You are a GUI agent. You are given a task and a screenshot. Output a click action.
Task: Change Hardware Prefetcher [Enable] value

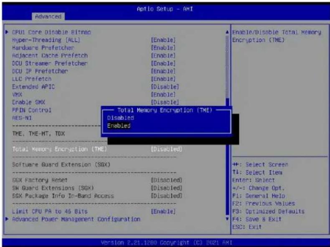pyautogui.click(x=163, y=48)
